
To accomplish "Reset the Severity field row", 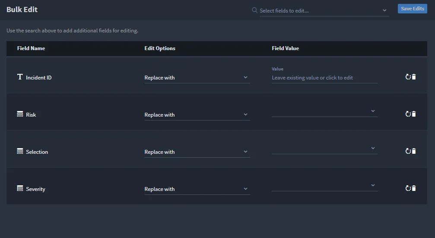I will click(408, 188).
